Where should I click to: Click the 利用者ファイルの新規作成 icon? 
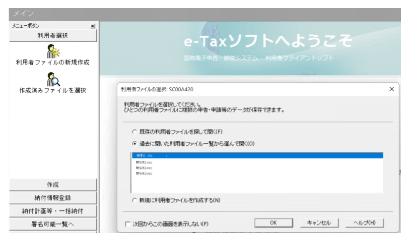pos(53,51)
